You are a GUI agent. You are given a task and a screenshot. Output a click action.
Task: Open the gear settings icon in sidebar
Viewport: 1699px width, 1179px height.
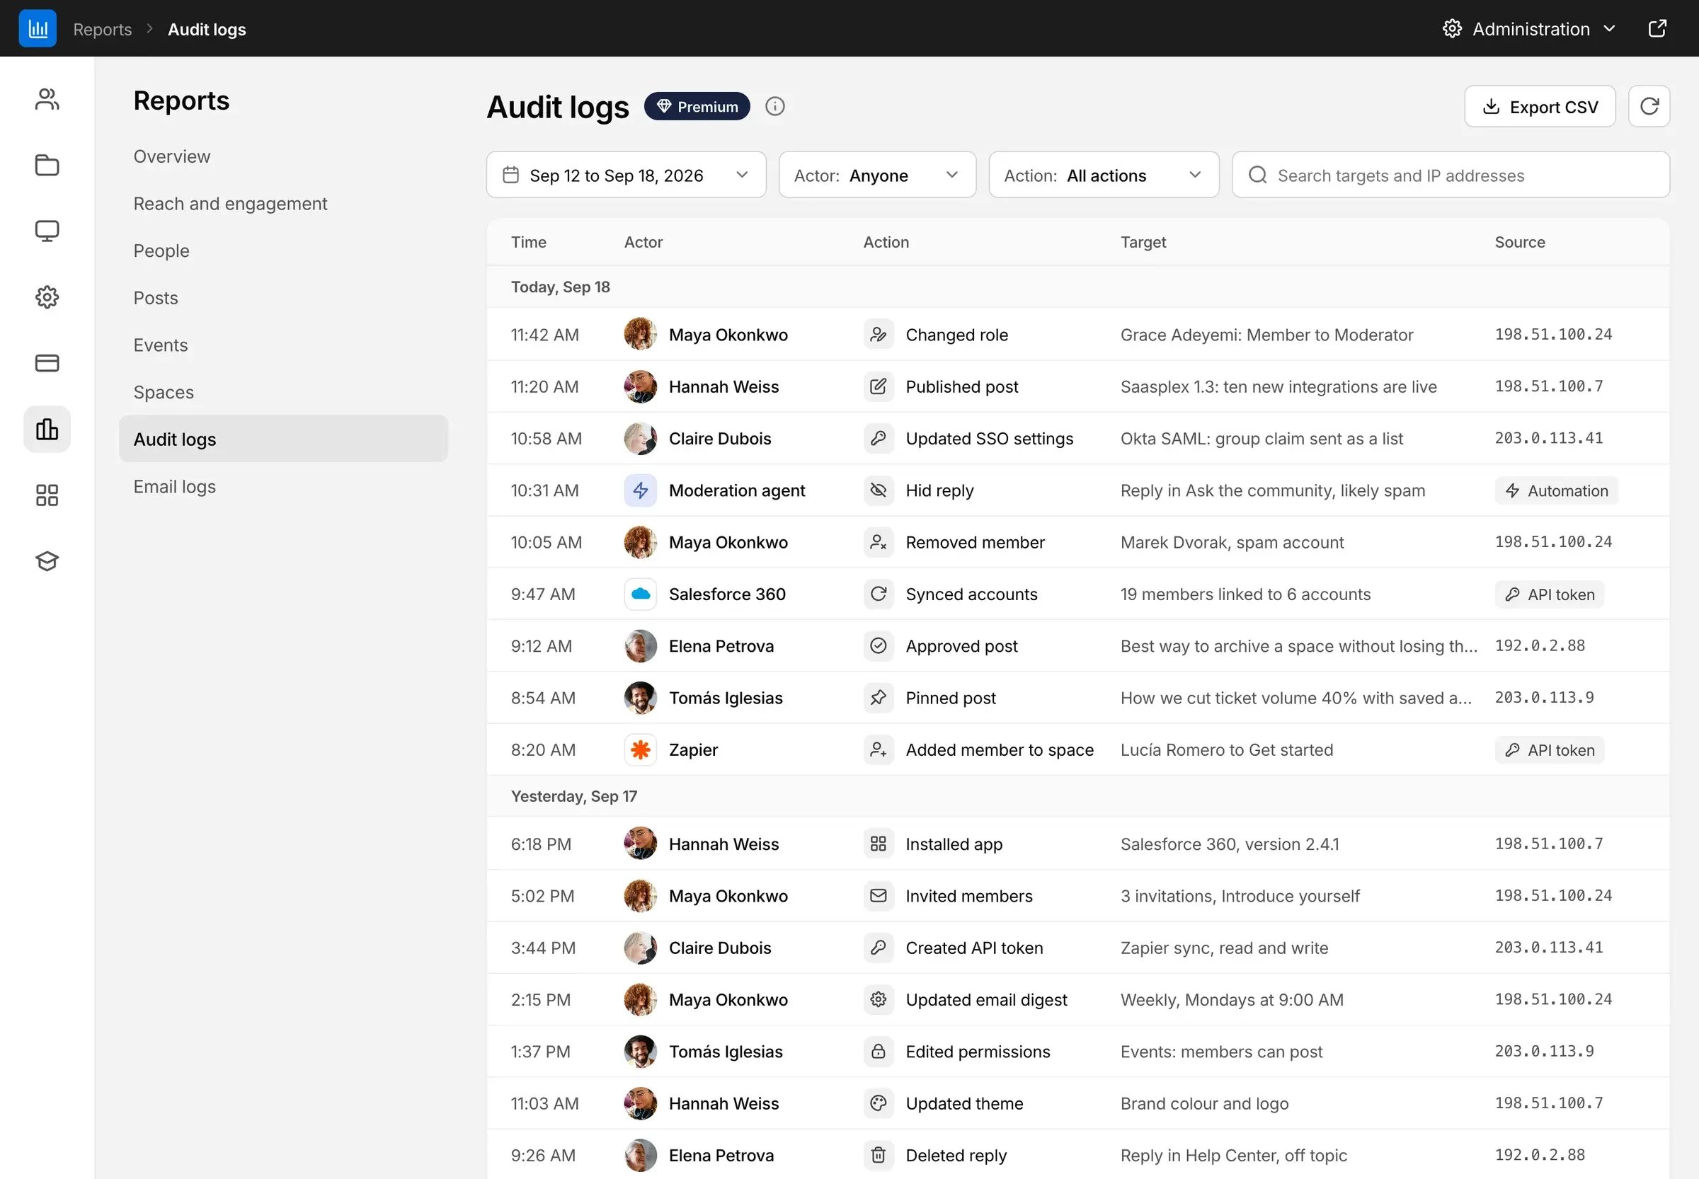point(47,297)
